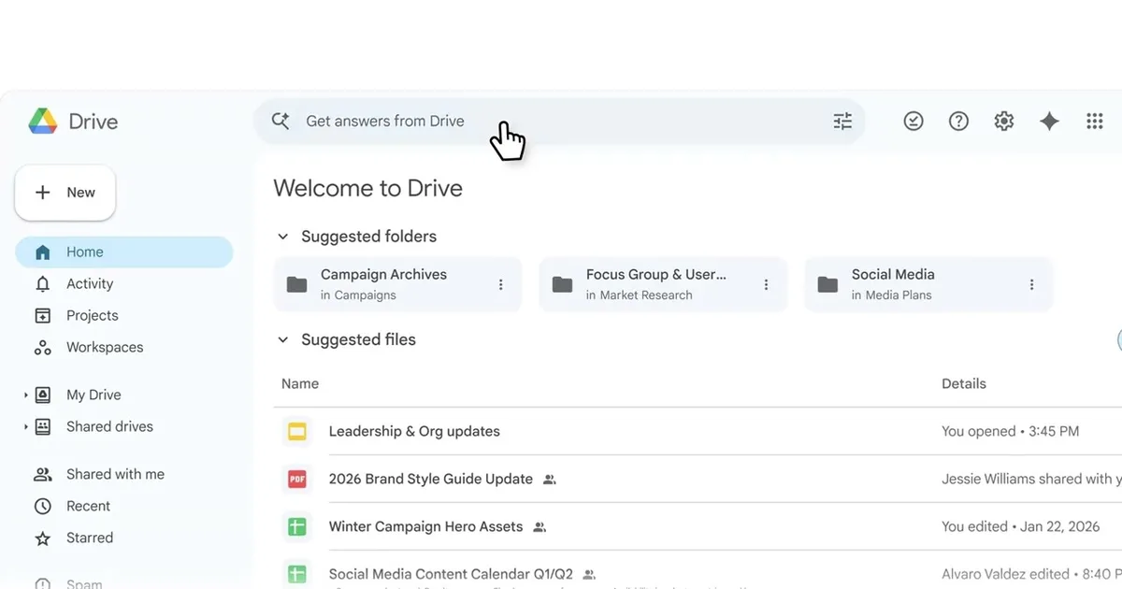1122x589 pixels.
Task: Click 'in Market Research' location text
Action: point(640,295)
